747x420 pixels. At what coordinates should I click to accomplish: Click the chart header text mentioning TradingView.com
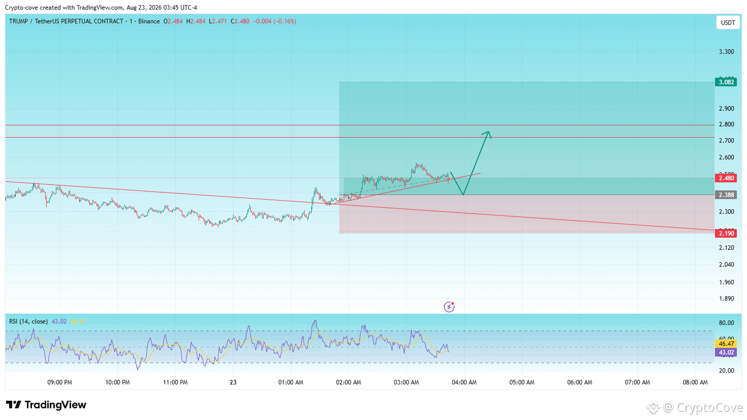point(101,8)
